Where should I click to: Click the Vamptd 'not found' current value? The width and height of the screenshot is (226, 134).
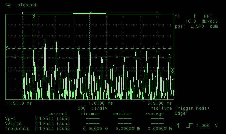58,124
